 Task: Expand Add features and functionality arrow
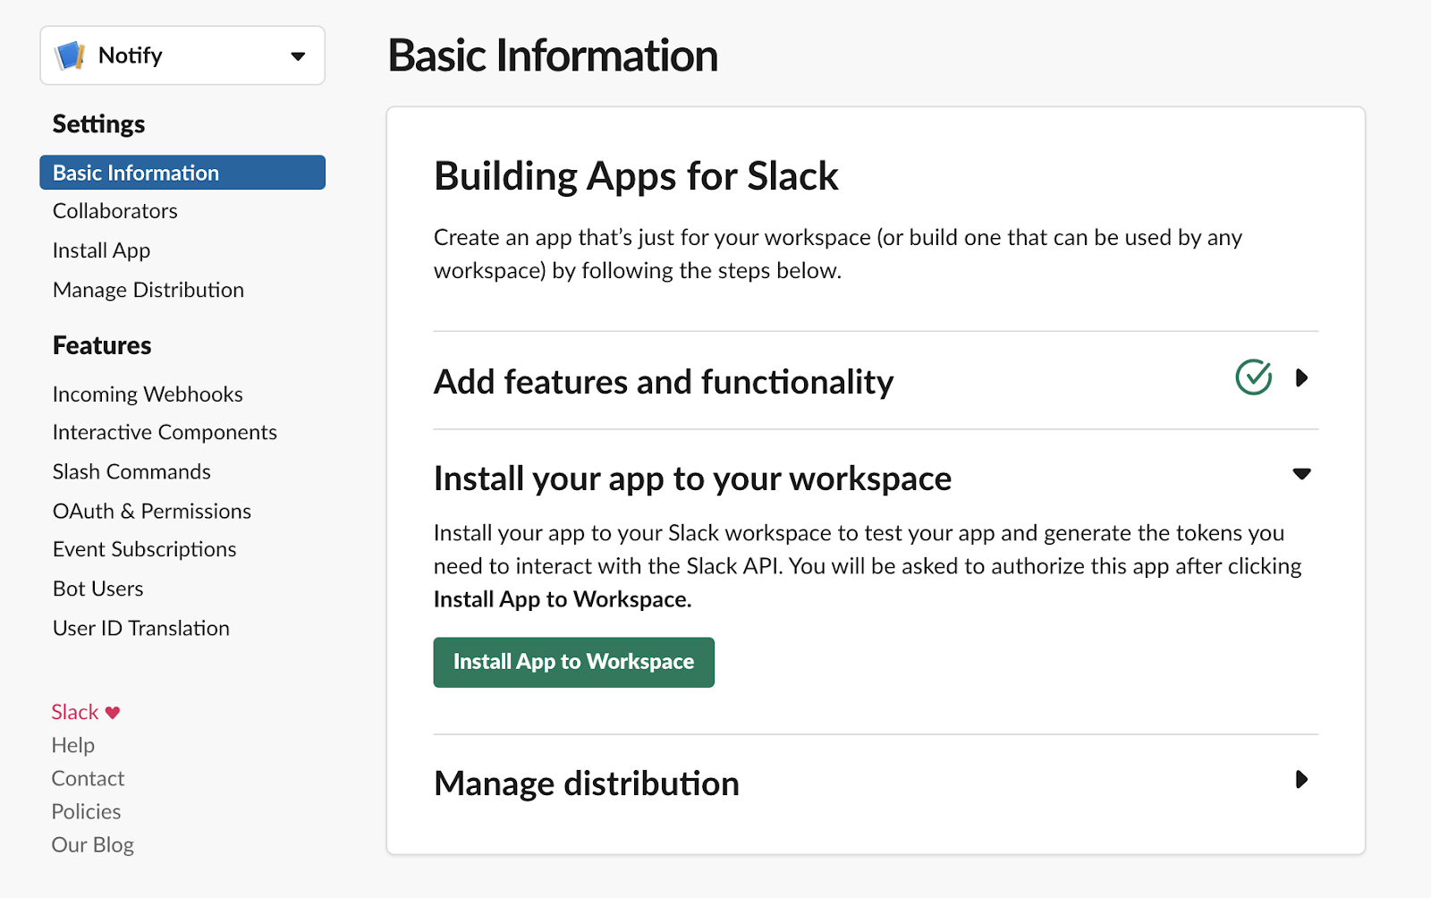tap(1302, 378)
